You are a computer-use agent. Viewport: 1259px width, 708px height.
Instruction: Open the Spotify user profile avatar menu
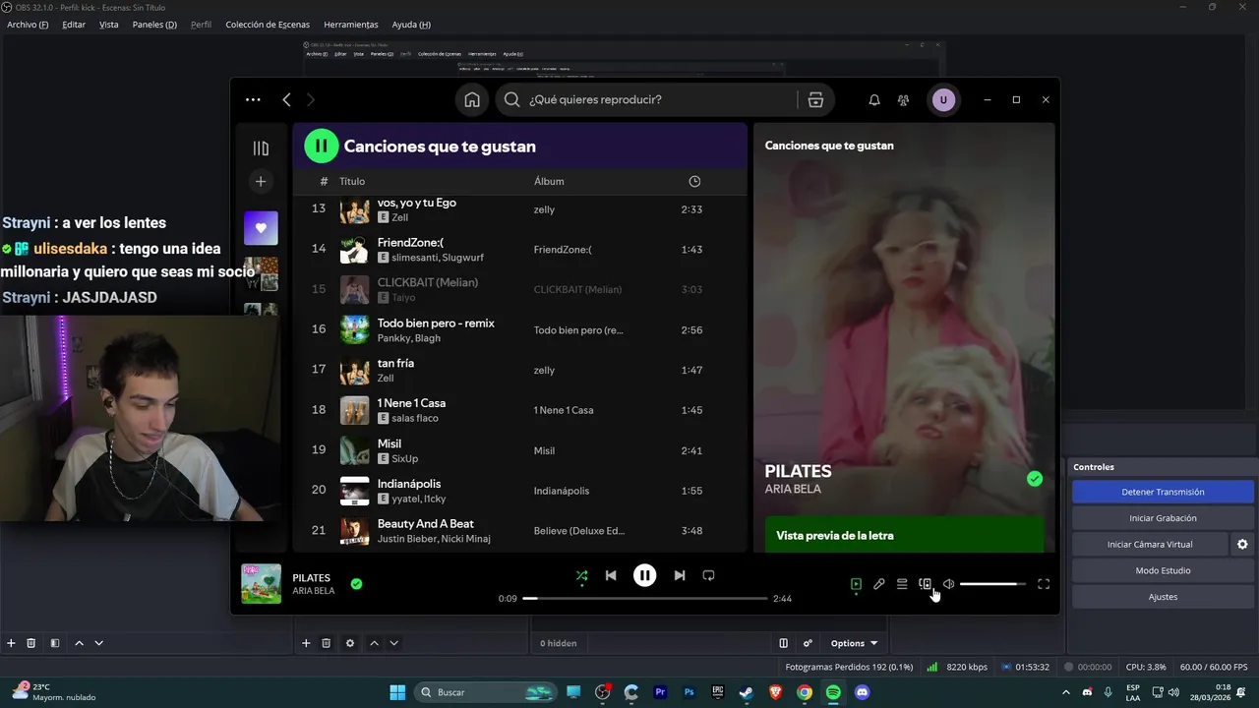click(943, 99)
